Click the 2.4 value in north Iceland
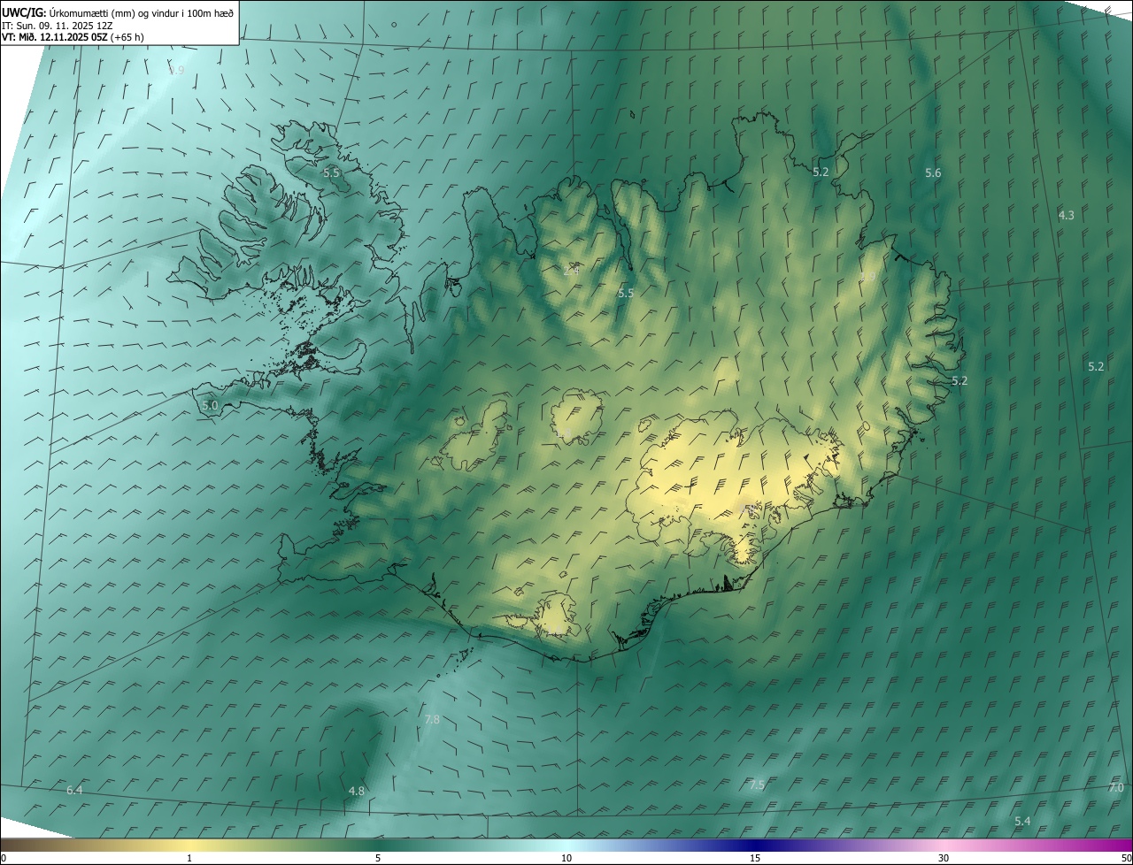Image resolution: width=1133 pixels, height=865 pixels. (x=571, y=270)
